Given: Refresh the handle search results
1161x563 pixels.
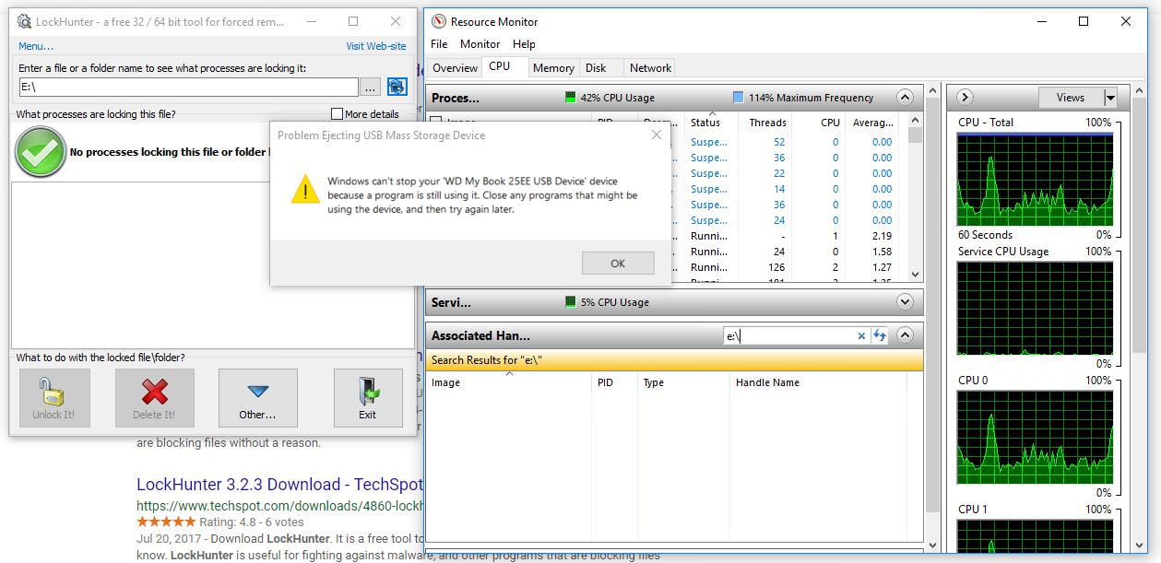Looking at the screenshot, I should click(x=878, y=335).
